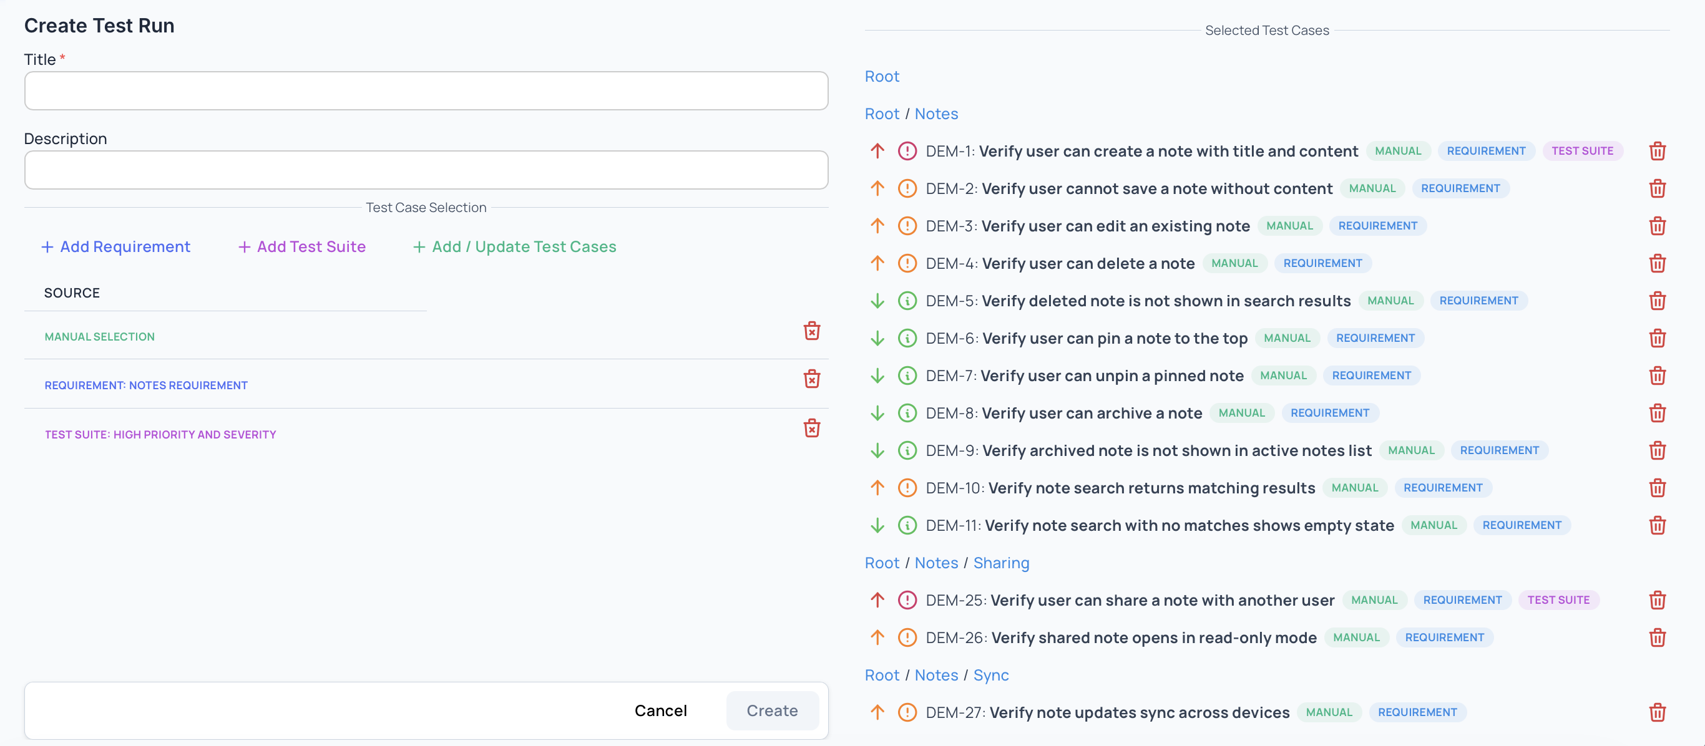
Task: Click the up arrow beside DEM-25
Action: (877, 600)
